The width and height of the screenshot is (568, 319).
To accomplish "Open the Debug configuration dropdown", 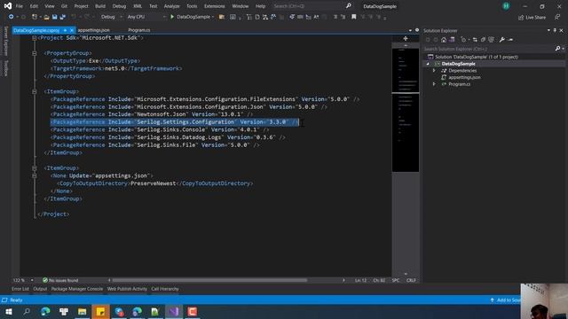I will pos(111,17).
